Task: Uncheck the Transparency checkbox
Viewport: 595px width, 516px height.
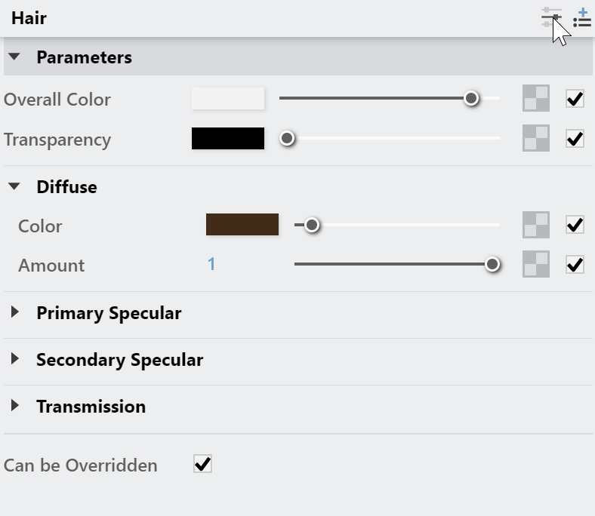Action: [575, 138]
